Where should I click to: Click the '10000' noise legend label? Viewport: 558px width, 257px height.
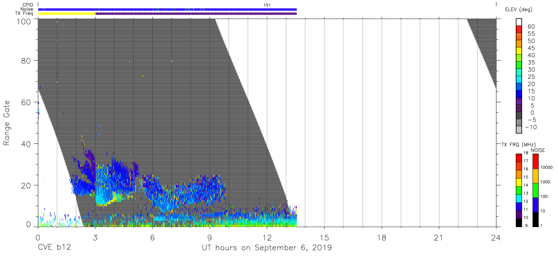pos(546,167)
